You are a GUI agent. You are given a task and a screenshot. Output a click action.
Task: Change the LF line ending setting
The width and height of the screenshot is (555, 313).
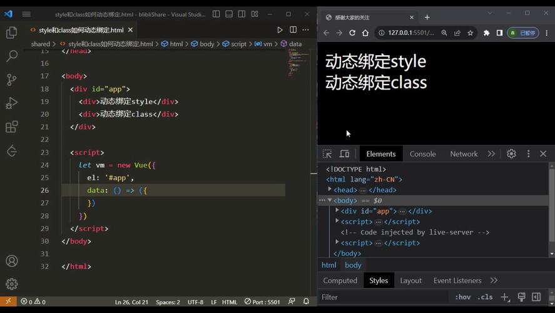click(x=214, y=302)
